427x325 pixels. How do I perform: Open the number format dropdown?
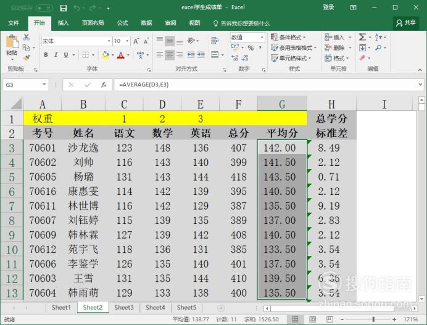coord(262,37)
